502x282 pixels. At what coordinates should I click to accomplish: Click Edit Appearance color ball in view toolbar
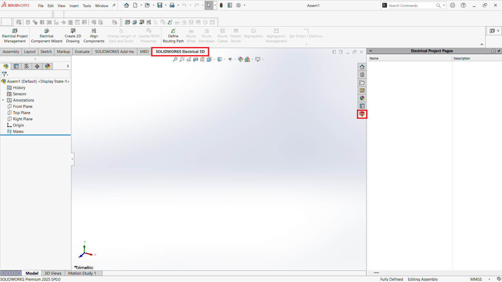(x=240, y=59)
